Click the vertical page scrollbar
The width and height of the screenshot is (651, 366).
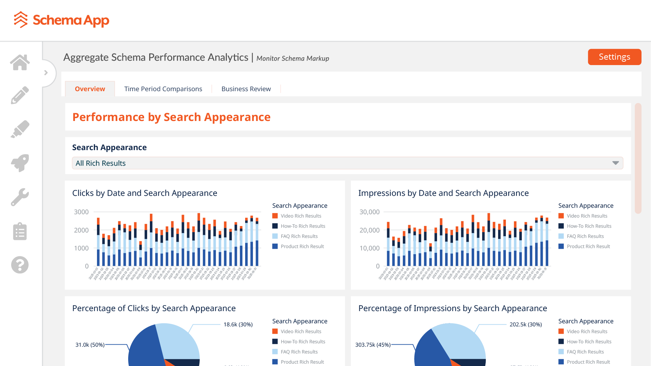click(x=638, y=158)
